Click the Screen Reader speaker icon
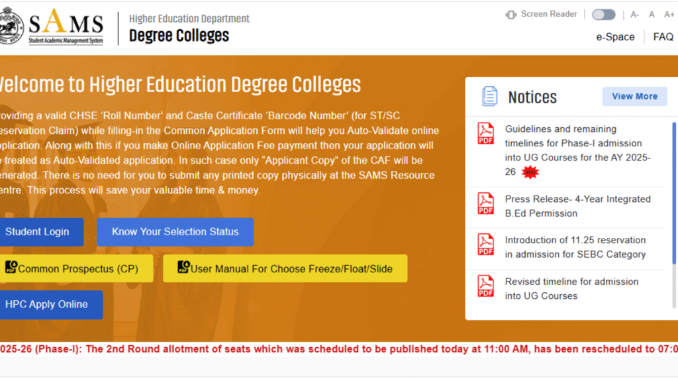 coord(510,15)
